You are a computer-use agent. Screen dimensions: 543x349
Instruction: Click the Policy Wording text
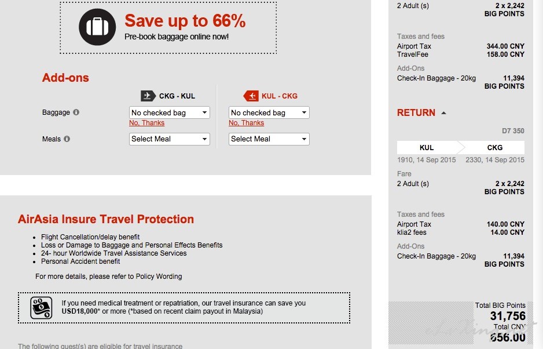pyautogui.click(x=159, y=277)
